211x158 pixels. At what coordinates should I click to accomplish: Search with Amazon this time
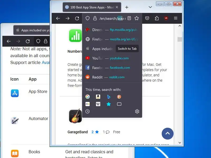pyautogui.click(x=98, y=97)
